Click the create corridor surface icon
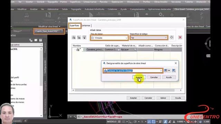This screenshot has width=221, height=124. (x=74, y=38)
